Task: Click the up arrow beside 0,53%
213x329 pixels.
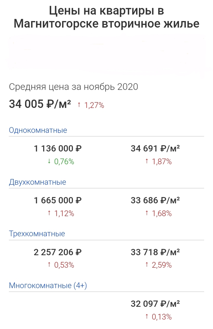Action: click(49, 265)
